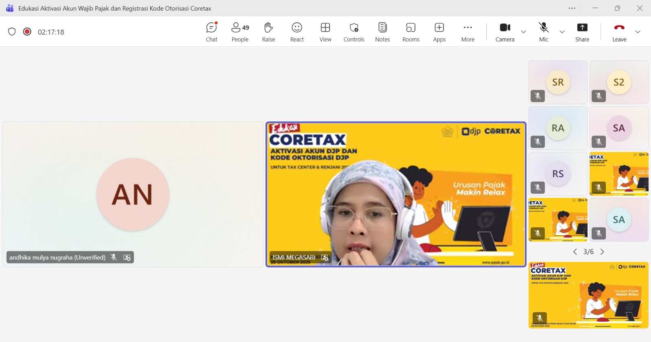
Task: Open the Apps panel
Action: [439, 32]
